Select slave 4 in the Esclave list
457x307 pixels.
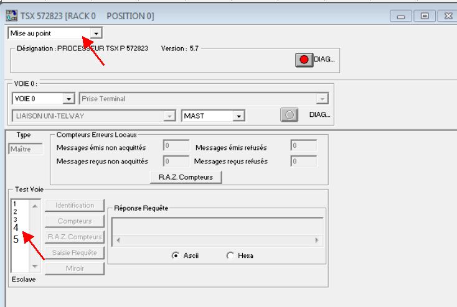pos(16,228)
